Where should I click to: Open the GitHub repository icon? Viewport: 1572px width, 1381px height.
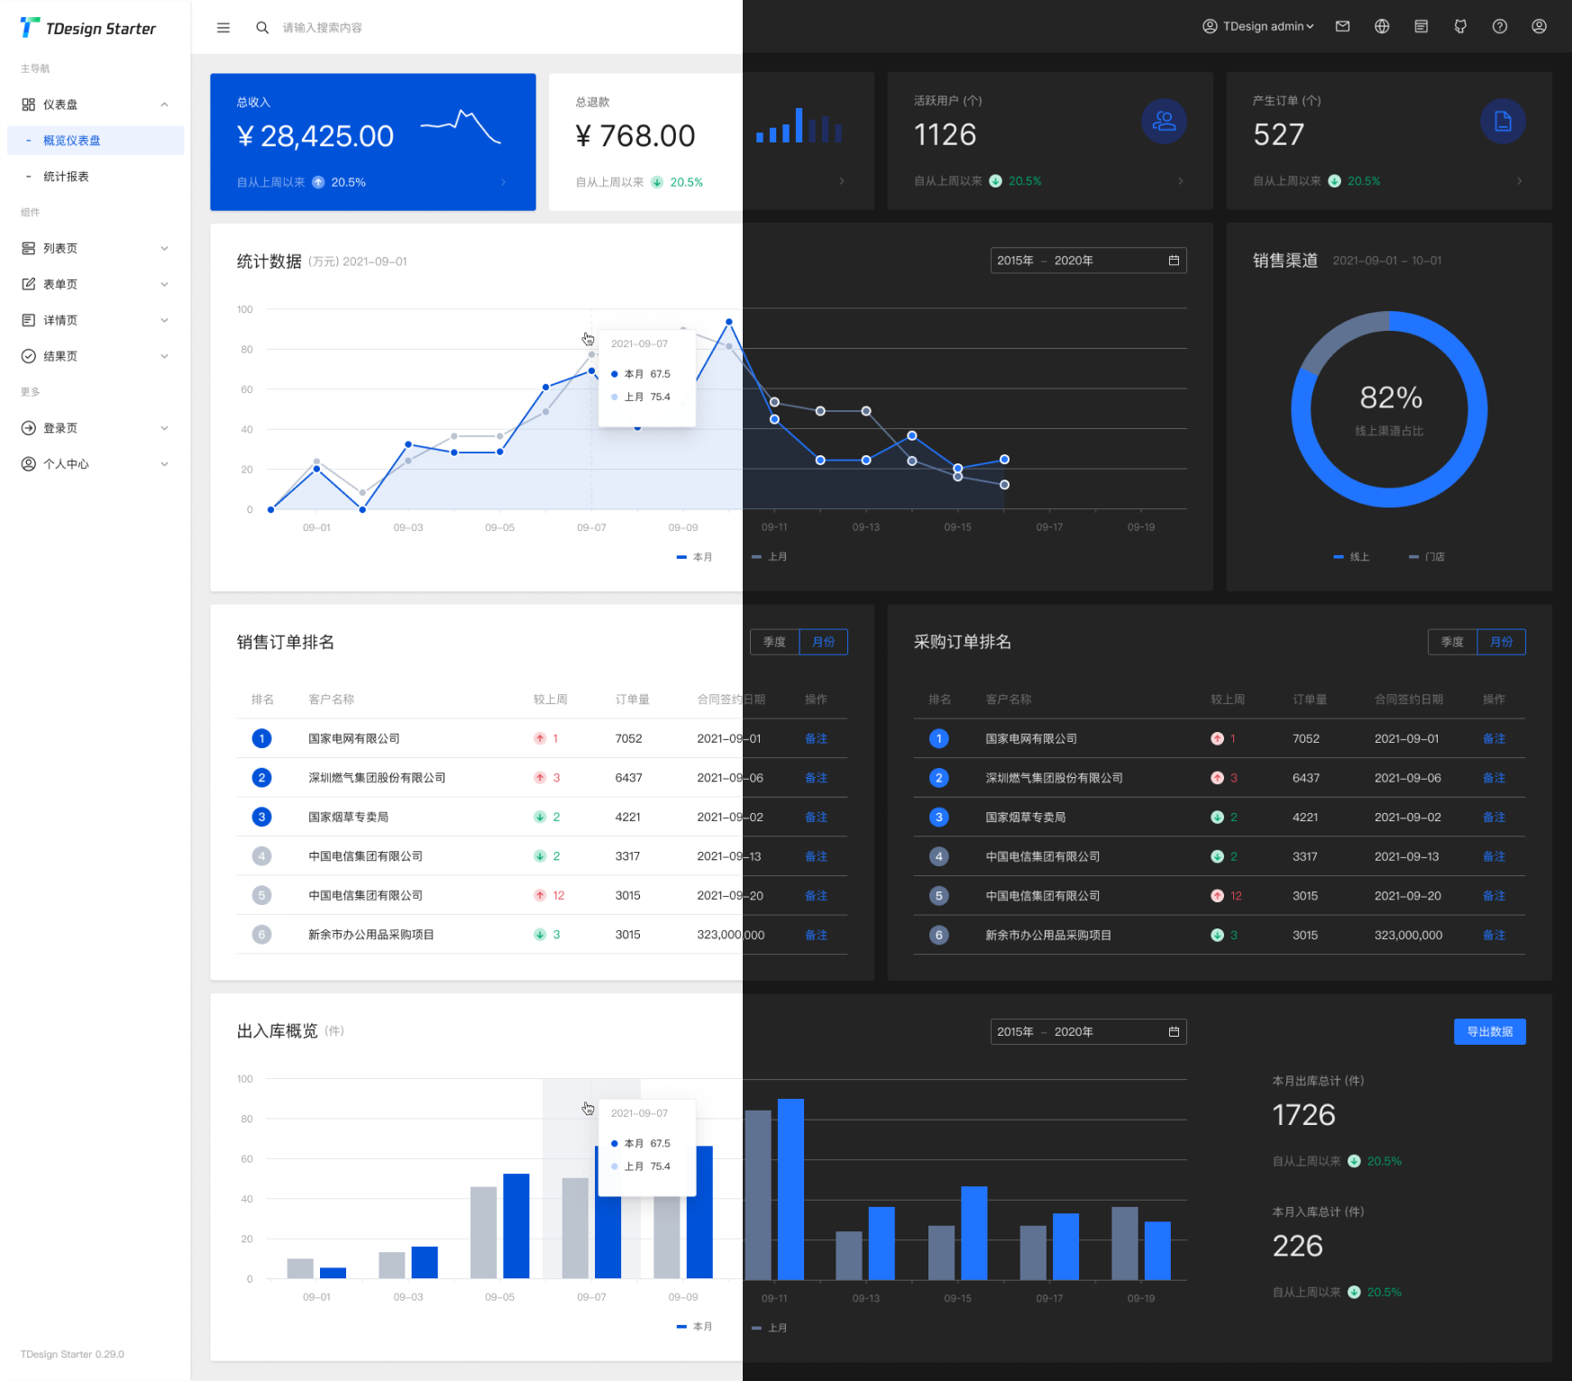(x=1460, y=26)
